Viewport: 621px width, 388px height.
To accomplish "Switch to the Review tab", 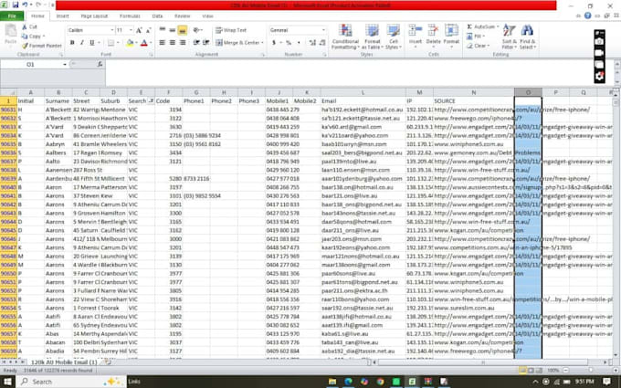I will click(x=182, y=16).
